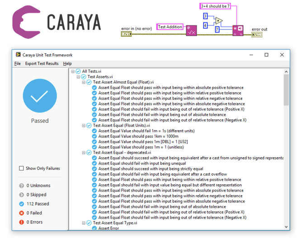Minimize the Caraya Unit Test Framework window
This screenshot has height=238, width=301.
click(251, 55)
